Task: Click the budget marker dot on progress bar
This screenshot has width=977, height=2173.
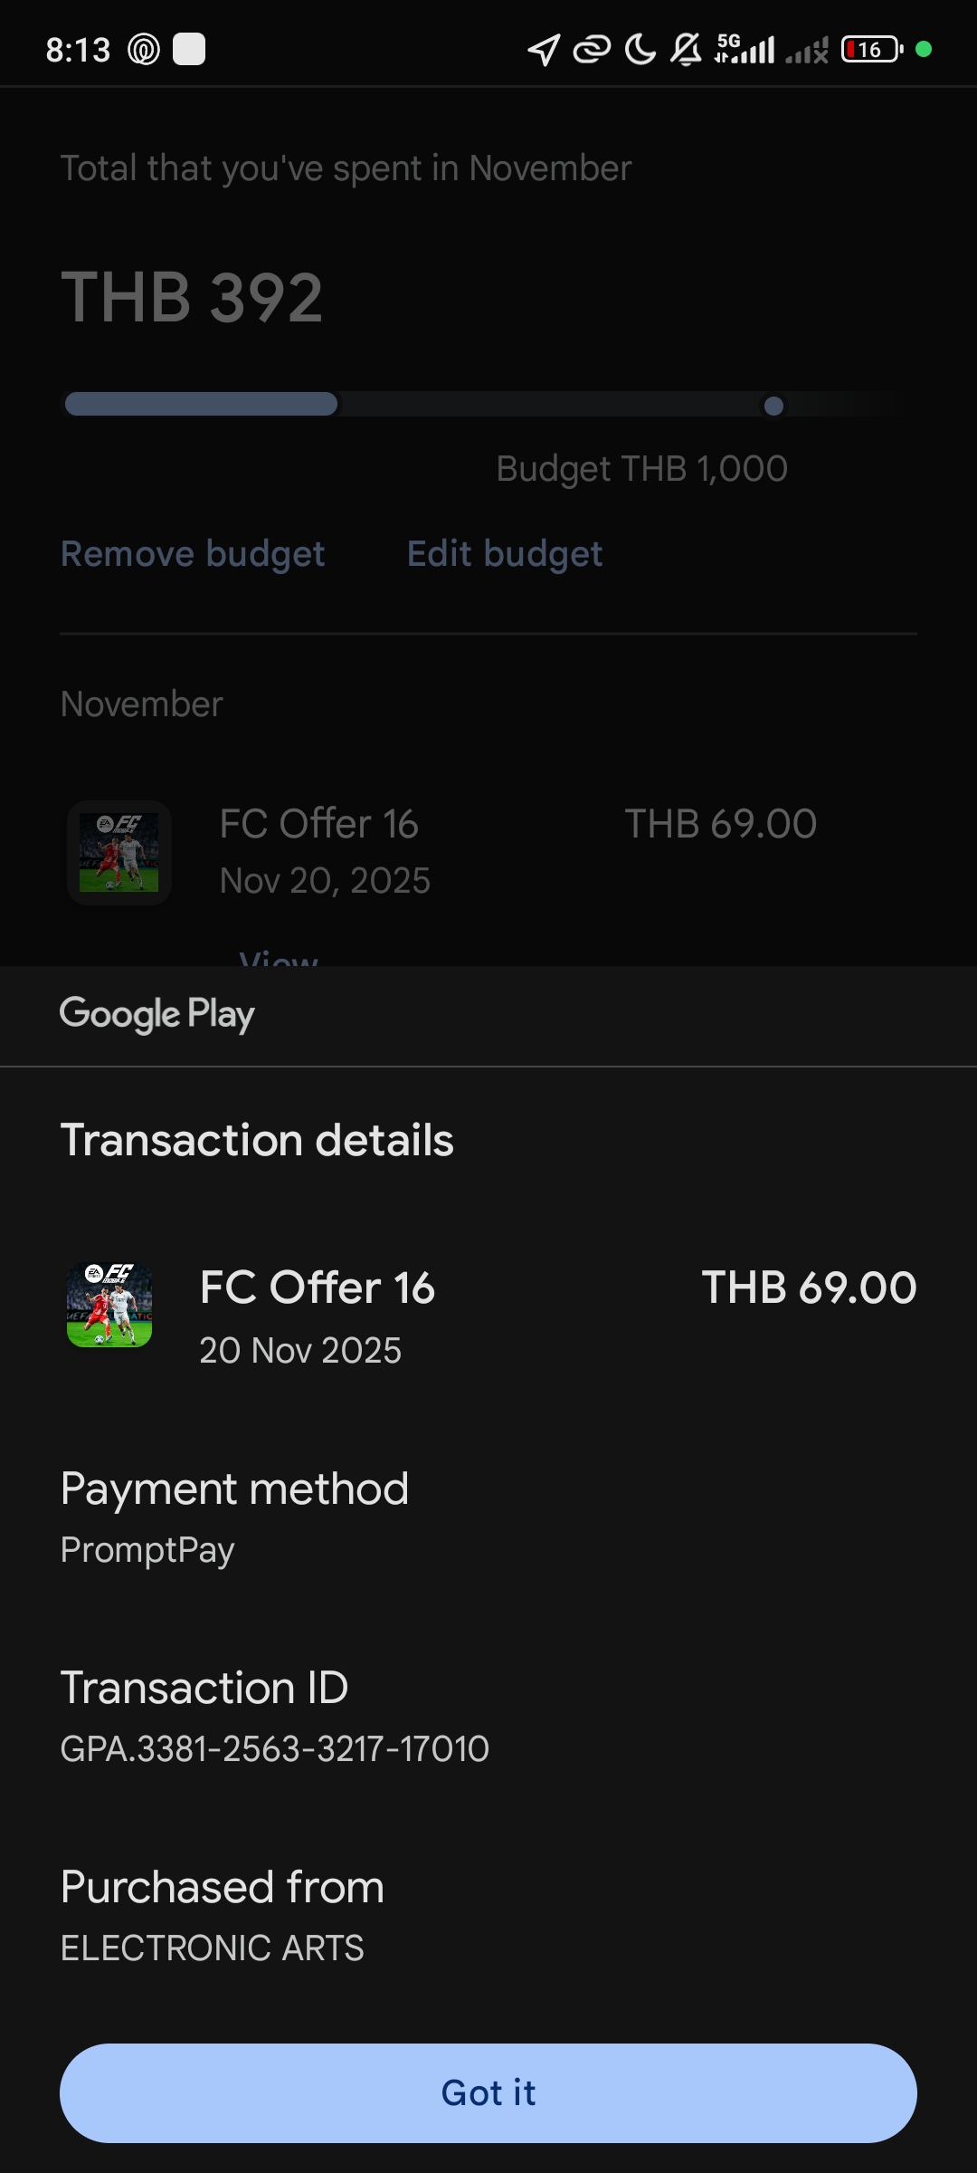Action: click(x=773, y=406)
